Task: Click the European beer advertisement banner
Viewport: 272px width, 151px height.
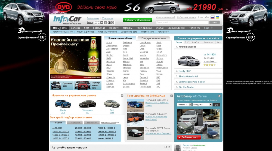Action: (76, 57)
